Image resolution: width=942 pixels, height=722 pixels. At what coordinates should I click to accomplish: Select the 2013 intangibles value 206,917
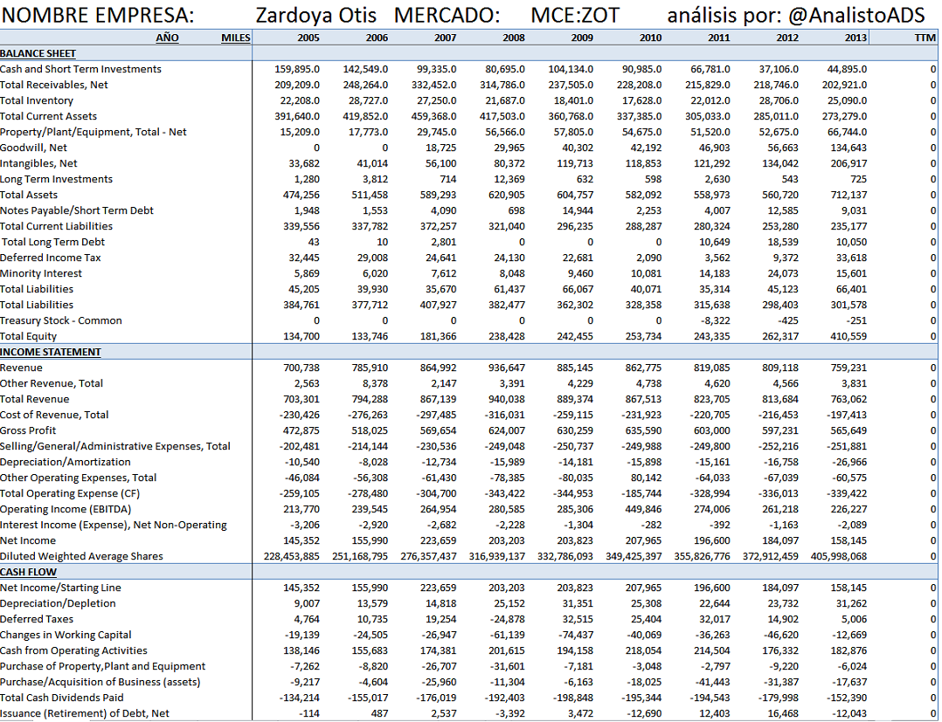click(848, 163)
